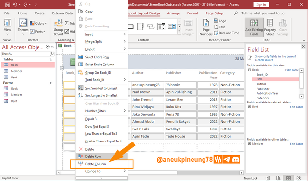Viewport: 308px width, 181px height.
Task: Switch to Layout View status bar icon
Action: (x=288, y=178)
